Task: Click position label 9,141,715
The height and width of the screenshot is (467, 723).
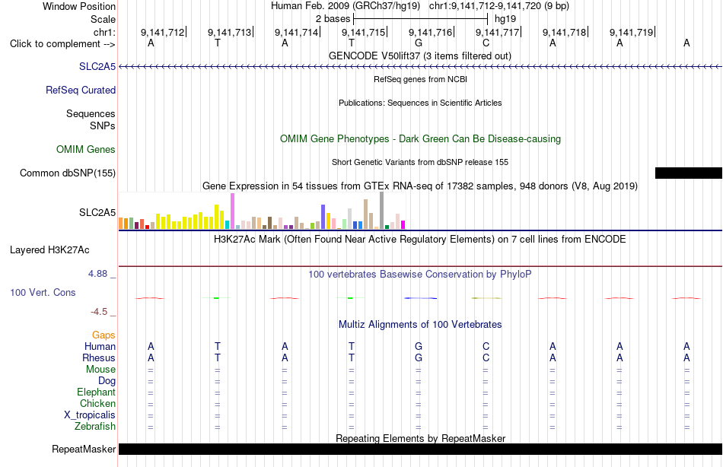Action: pos(363,32)
